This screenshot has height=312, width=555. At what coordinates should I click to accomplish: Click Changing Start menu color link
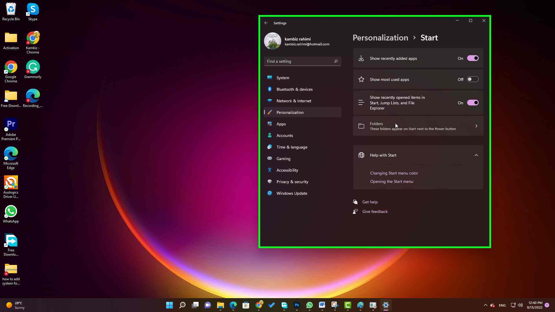point(394,173)
